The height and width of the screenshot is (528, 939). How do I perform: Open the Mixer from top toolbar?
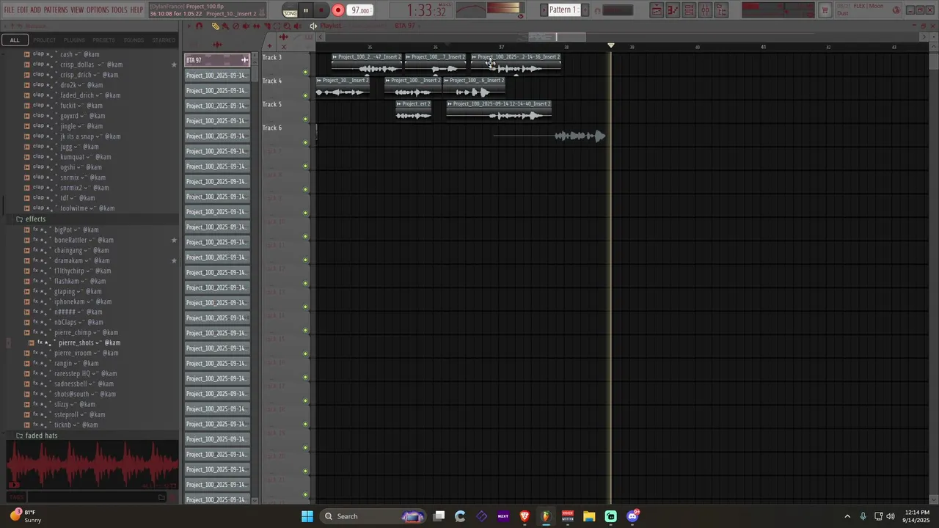point(706,10)
